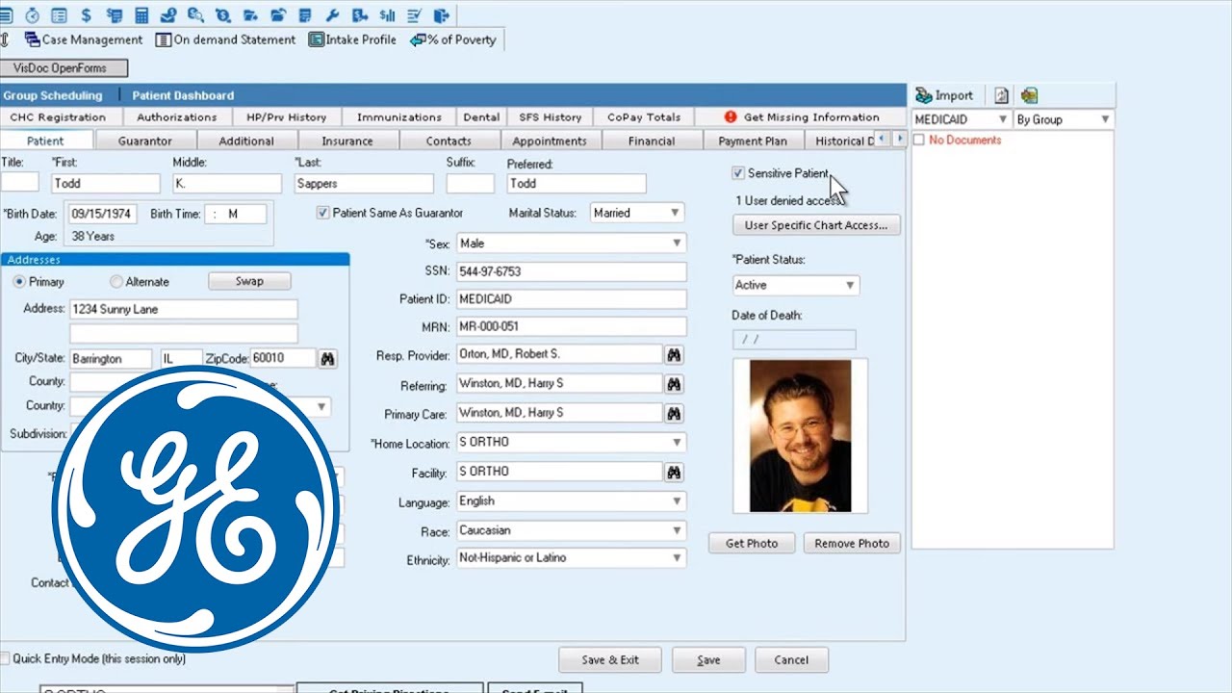
Task: Click the dollar sign icon in toolbar
Action: pos(87,14)
